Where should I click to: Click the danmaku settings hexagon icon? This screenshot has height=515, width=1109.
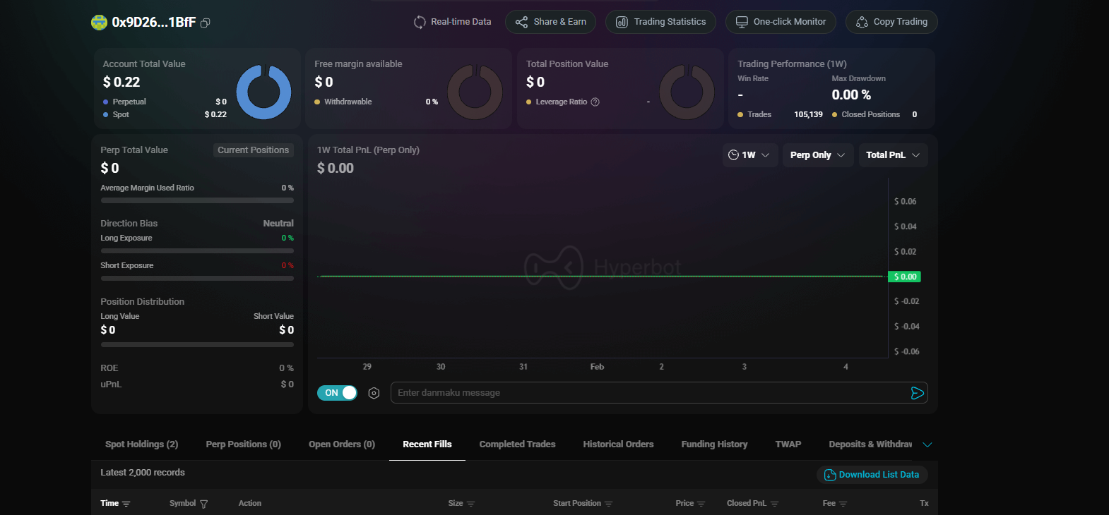374,393
